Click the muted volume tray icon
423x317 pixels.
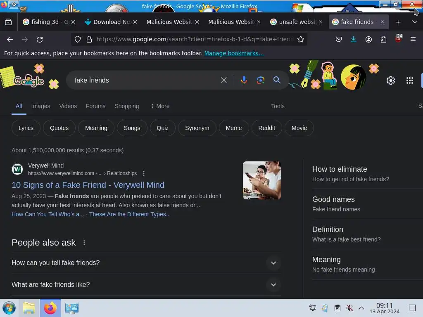pos(349,308)
